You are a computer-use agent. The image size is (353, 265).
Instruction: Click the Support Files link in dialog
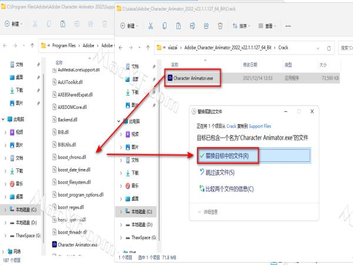(x=259, y=126)
